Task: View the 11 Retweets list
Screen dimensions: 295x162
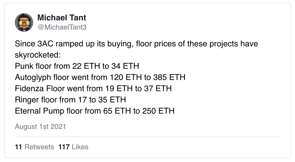Action: [34, 147]
